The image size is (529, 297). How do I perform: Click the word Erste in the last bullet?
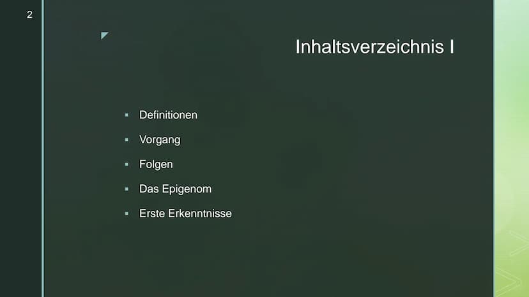coord(152,214)
